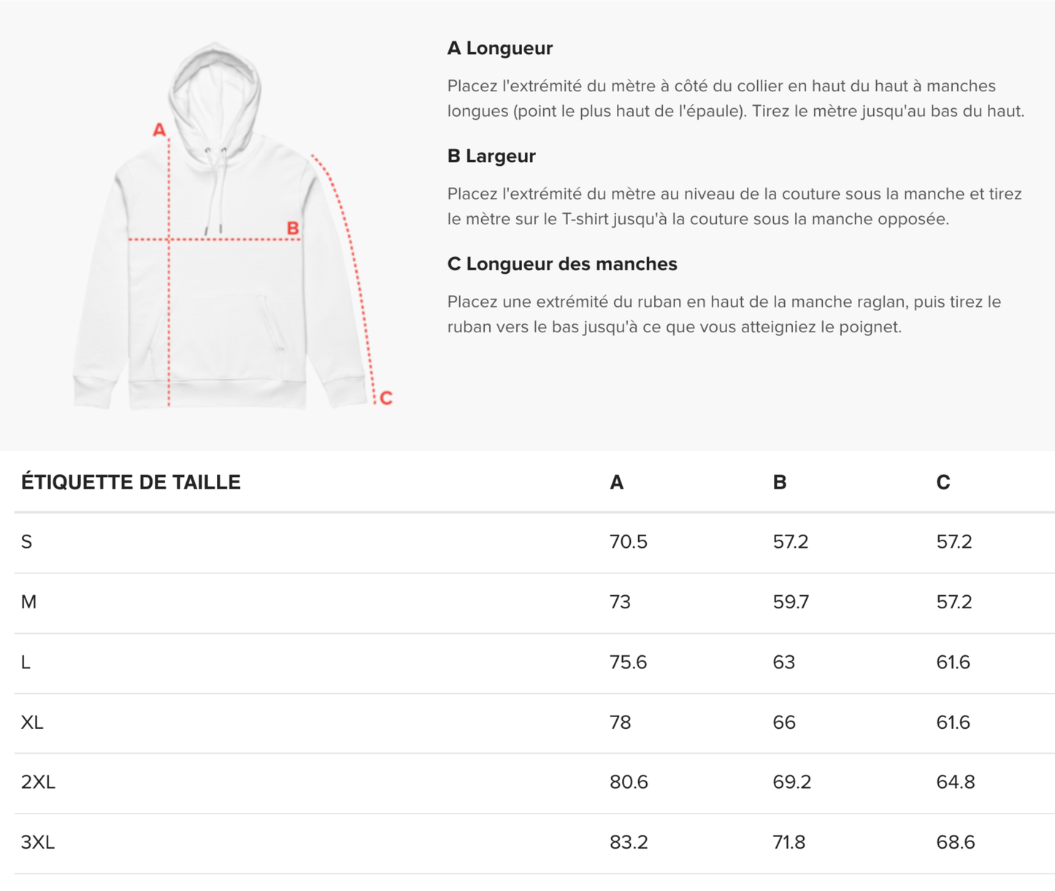Select the "A Longueur" heading
Viewport: 1055px width, 891px height.
tap(500, 48)
